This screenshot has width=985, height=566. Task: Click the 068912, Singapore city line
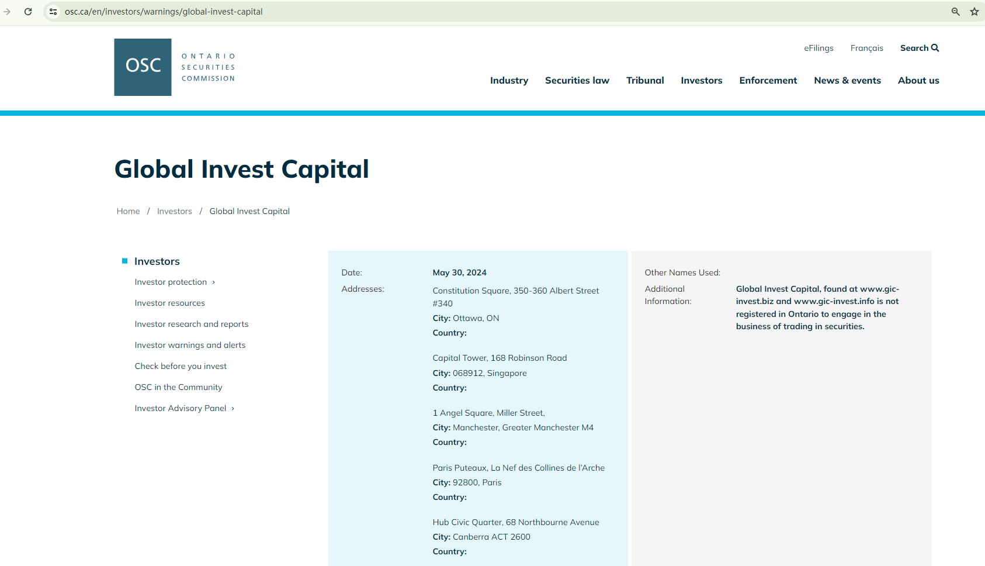click(x=480, y=373)
